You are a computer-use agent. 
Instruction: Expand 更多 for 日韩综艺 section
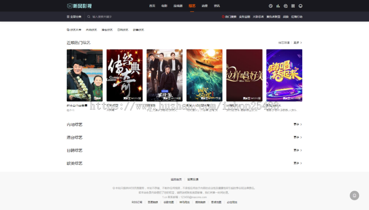[x=298, y=150]
